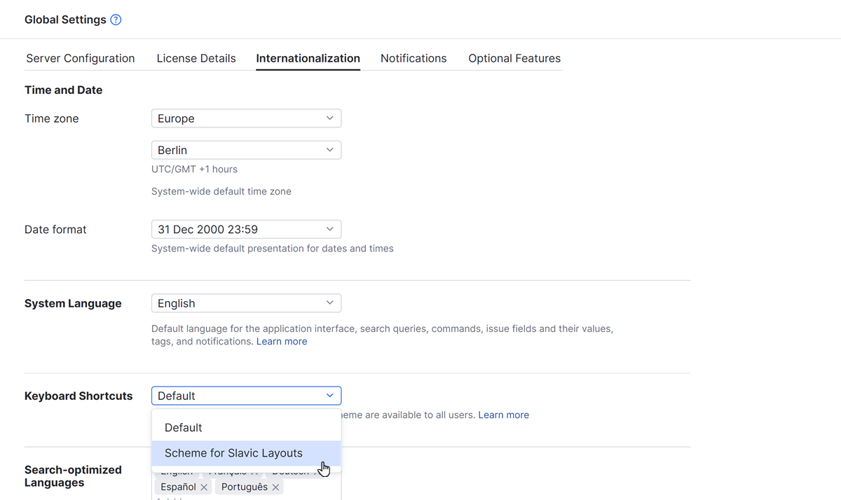
Task: Select Scheme for Slavic Layouts option
Action: click(x=234, y=453)
